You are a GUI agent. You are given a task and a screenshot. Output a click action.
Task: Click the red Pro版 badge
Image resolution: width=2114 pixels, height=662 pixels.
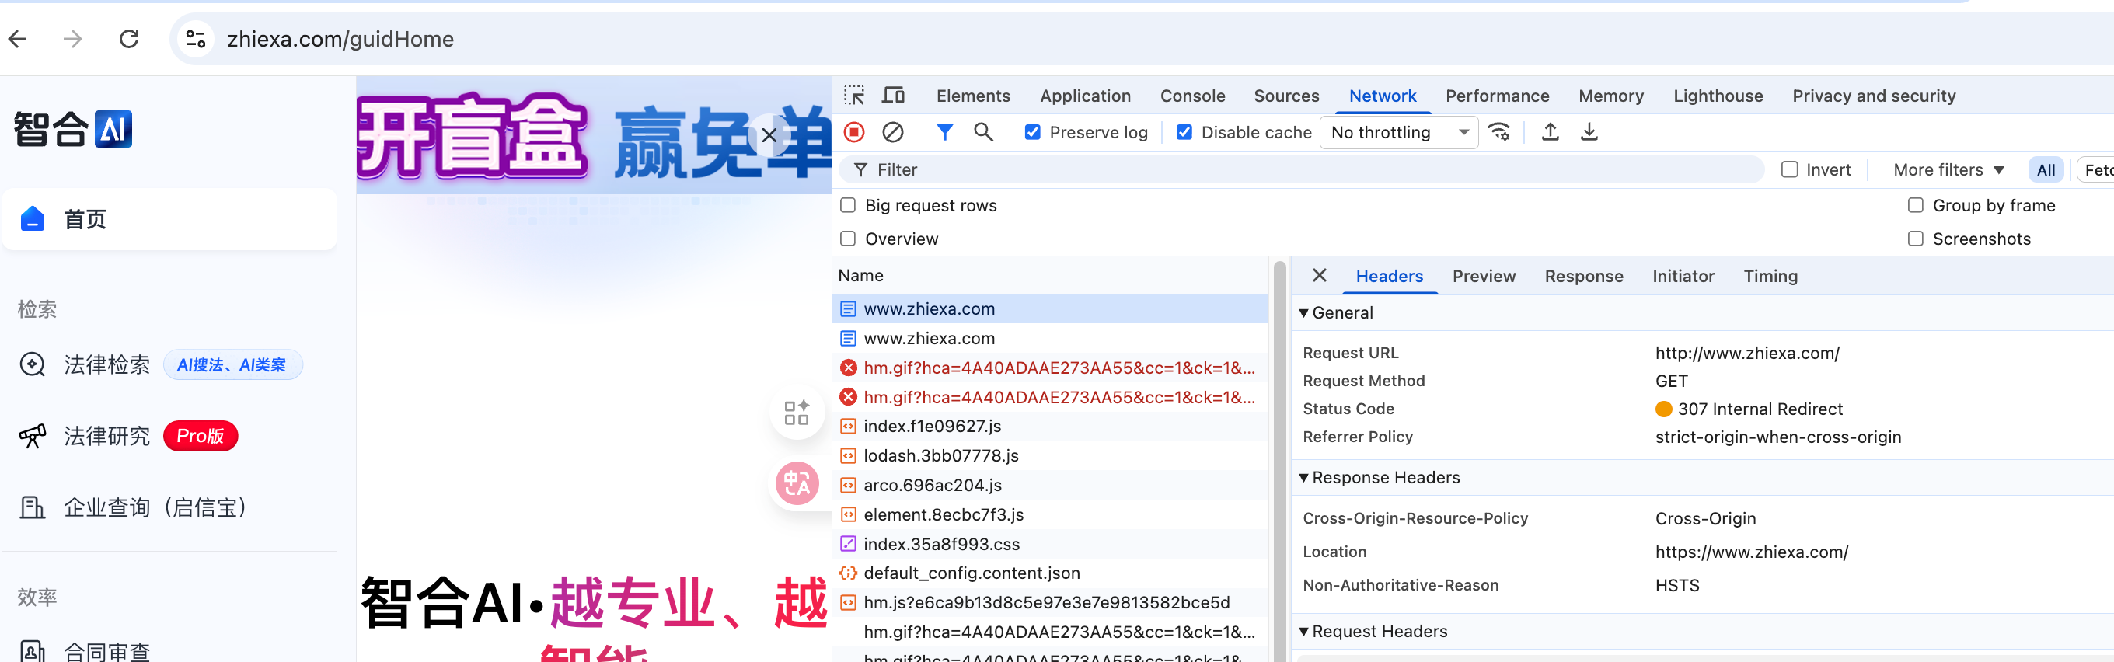tap(201, 436)
